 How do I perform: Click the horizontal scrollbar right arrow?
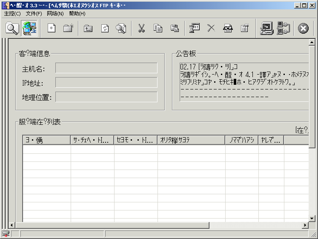[305, 225]
